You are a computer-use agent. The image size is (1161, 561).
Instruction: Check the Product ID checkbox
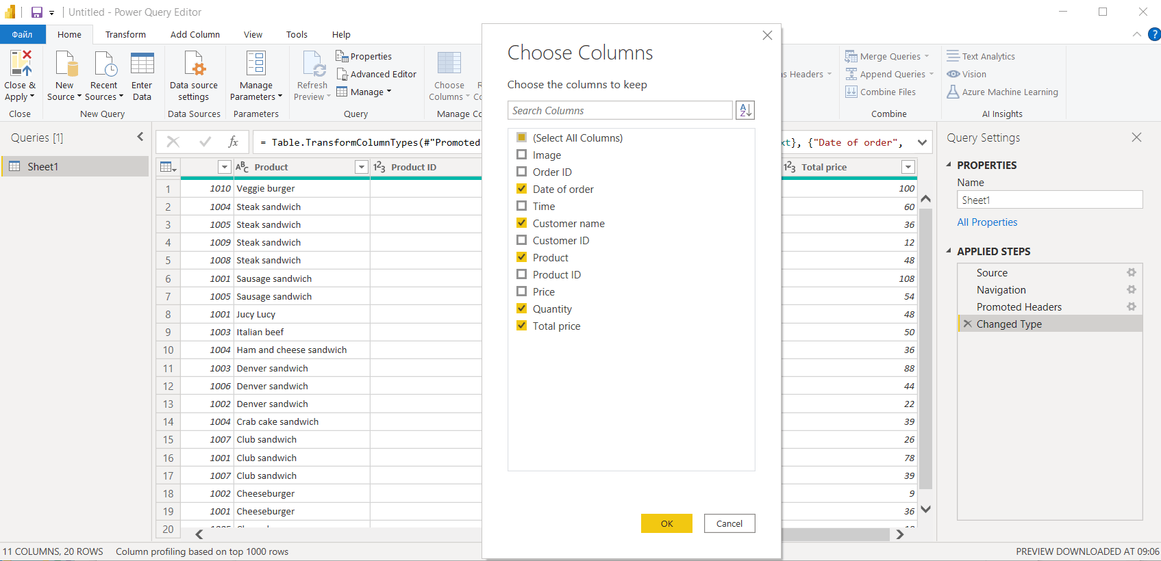pos(521,274)
